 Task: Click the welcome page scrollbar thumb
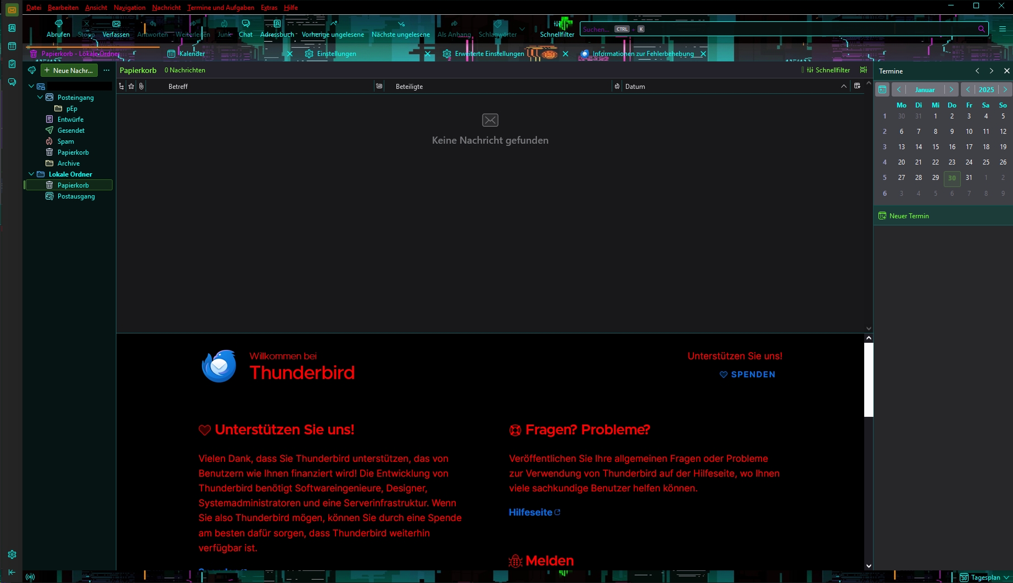[869, 380]
